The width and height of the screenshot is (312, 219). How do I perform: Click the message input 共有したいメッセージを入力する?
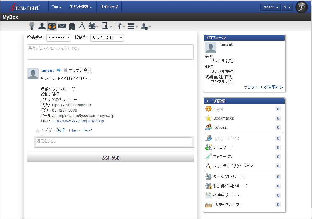point(110,52)
